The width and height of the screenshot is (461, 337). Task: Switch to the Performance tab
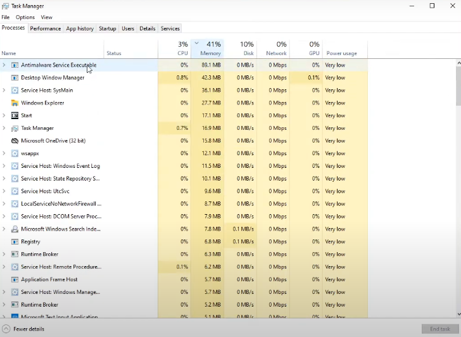[46, 29]
